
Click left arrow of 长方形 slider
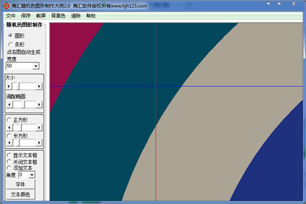9,142
